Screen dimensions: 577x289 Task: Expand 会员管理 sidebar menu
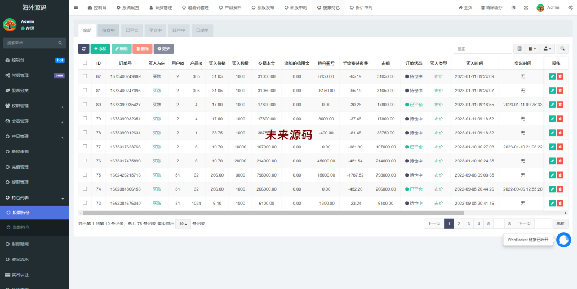[34, 121]
